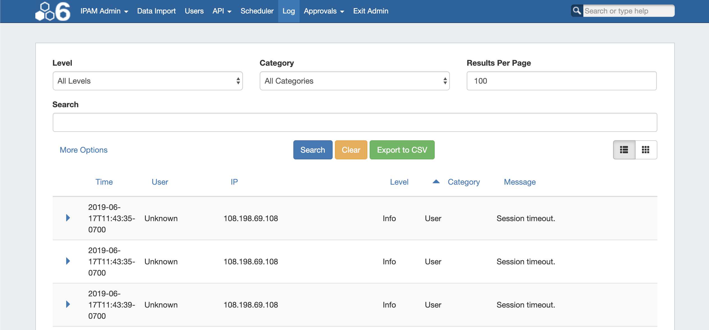Switch to list view layout
709x330 pixels.
point(624,150)
